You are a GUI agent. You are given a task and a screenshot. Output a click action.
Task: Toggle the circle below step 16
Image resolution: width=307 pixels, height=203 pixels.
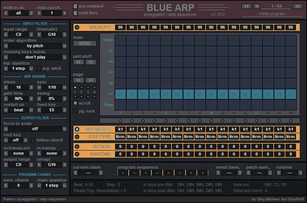291,121
